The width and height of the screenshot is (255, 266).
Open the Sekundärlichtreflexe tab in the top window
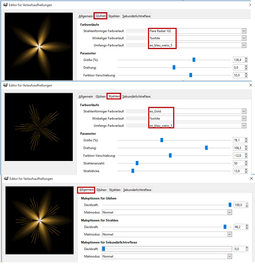(x=137, y=16)
